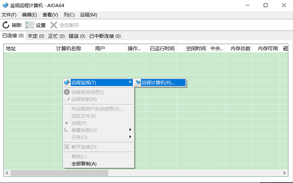Sort by the 地址 column header
The image size is (293, 183).
29,48
